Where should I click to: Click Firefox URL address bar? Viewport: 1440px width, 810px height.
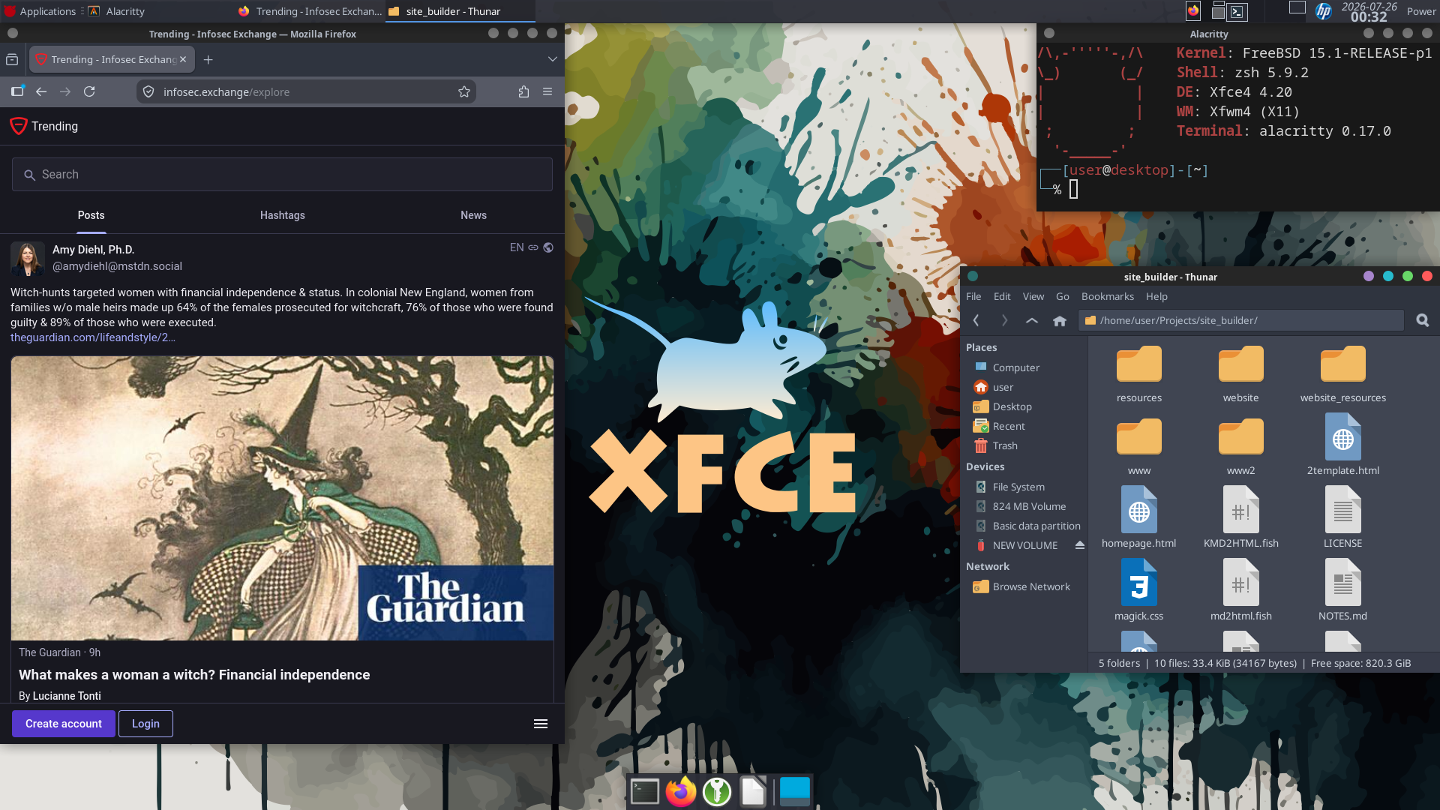coord(306,91)
